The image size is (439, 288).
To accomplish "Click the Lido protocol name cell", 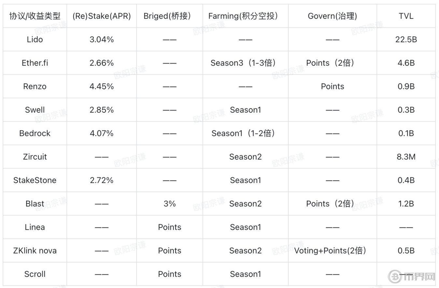I will tap(35, 39).
